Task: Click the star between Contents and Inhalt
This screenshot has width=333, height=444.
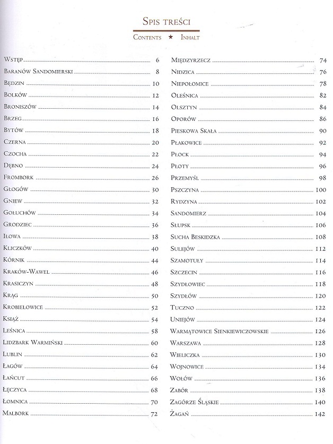Action: click(170, 37)
